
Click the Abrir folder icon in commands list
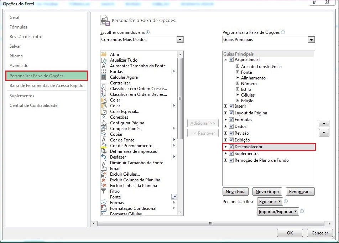coord(104,55)
